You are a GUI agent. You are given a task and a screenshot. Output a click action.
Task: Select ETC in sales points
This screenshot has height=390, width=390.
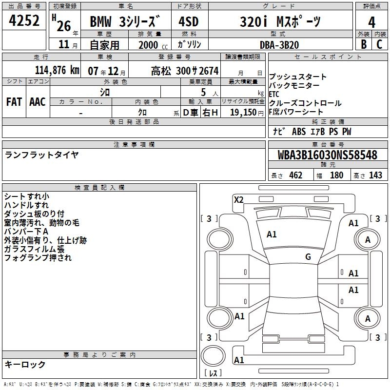(274, 94)
